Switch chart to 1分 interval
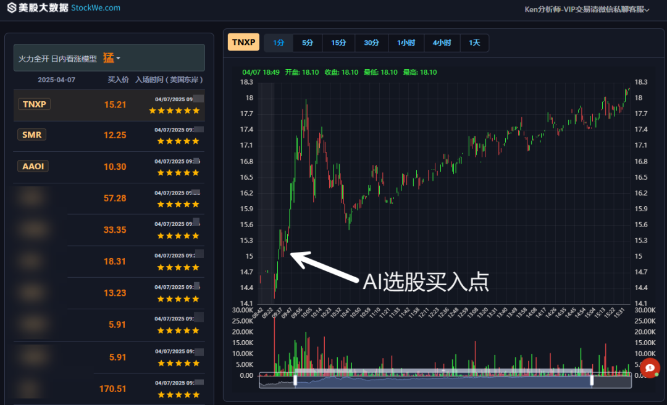 coord(279,43)
